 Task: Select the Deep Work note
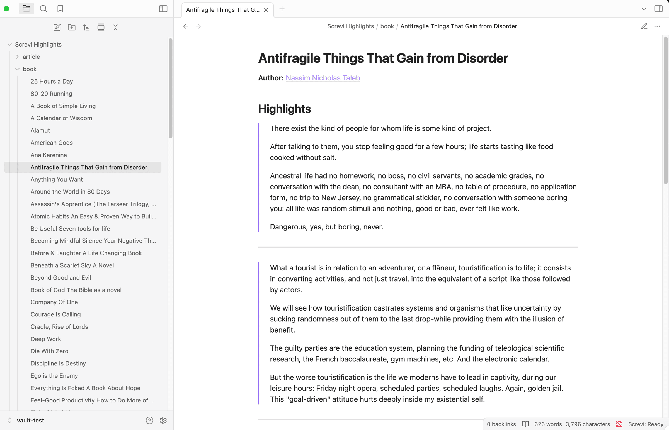46,339
